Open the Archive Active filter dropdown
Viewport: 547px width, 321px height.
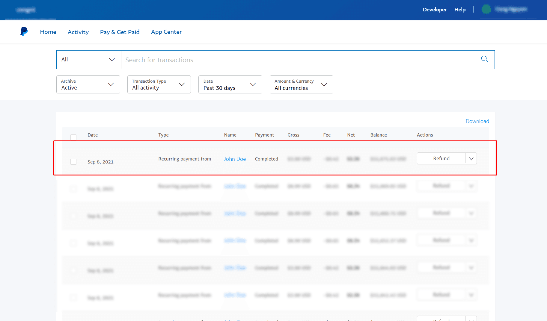pyautogui.click(x=88, y=84)
